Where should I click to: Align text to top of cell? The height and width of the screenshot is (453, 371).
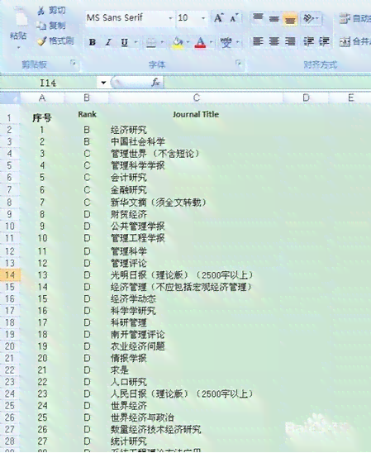[x=258, y=18]
